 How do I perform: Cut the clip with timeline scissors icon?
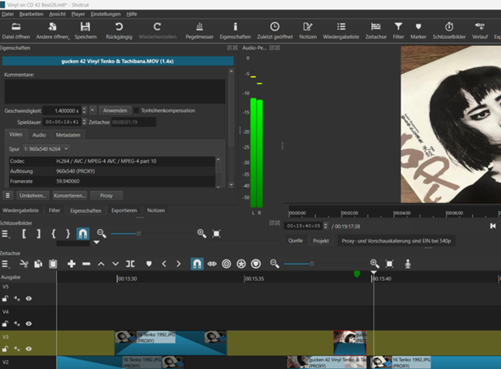[x=24, y=264]
